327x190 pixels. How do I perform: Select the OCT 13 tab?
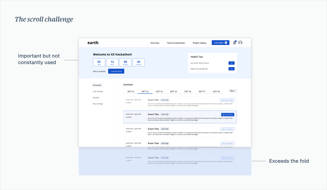(x=145, y=92)
